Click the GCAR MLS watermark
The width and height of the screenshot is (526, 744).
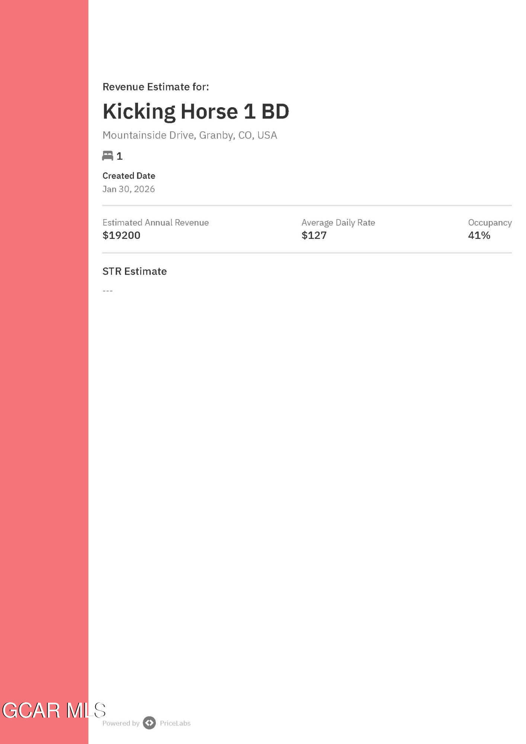[x=54, y=710]
